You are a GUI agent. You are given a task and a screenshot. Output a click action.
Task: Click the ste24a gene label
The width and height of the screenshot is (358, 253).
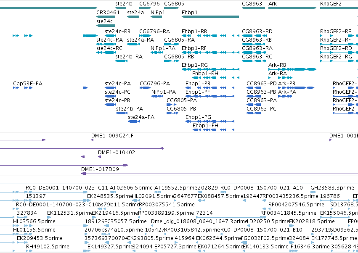[135, 13]
